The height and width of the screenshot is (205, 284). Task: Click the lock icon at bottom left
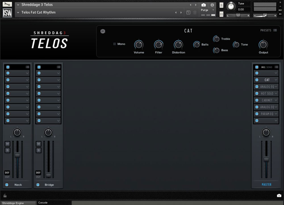(5, 196)
